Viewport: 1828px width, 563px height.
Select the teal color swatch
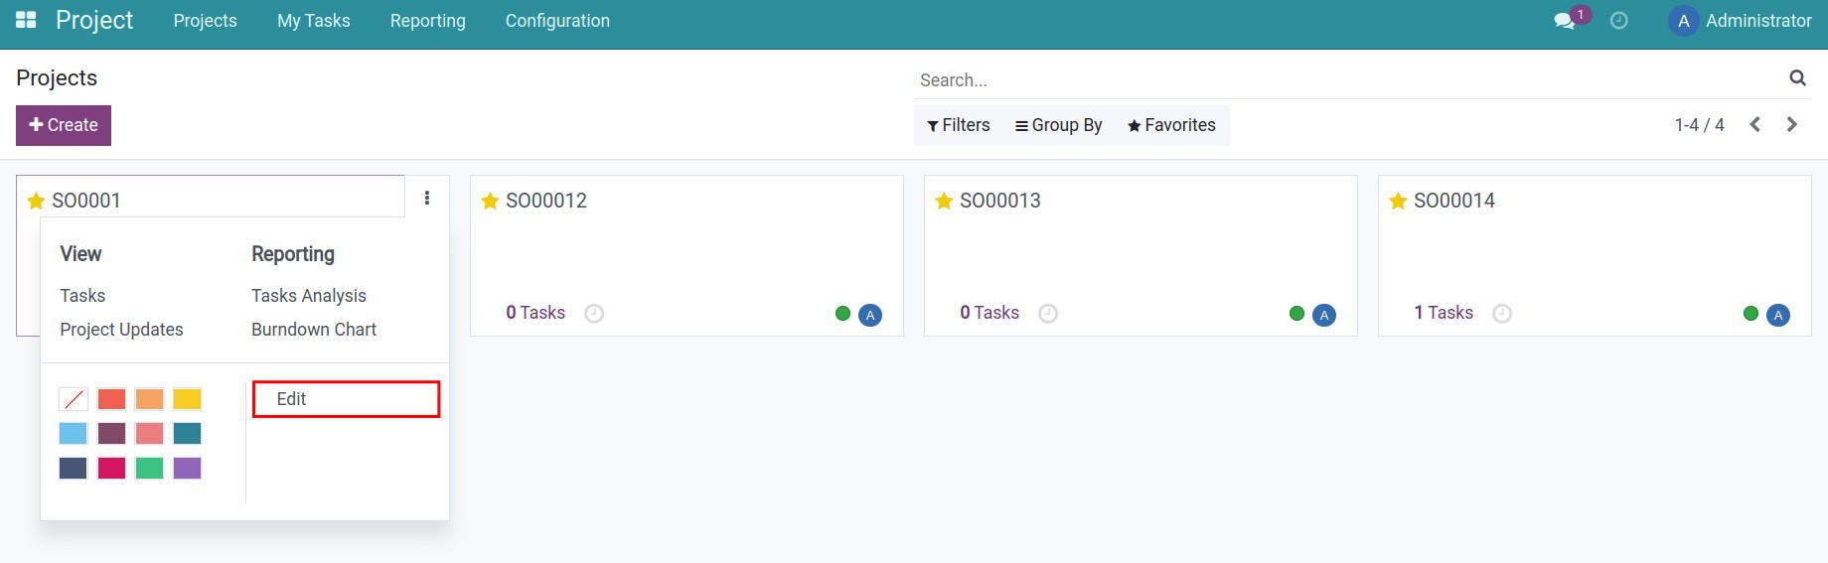(x=188, y=433)
